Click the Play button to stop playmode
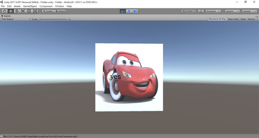This screenshot has height=138, width=259. click(123, 11)
